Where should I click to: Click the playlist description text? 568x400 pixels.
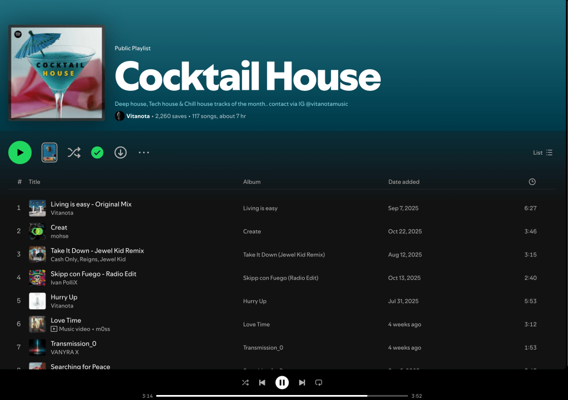[x=231, y=104]
